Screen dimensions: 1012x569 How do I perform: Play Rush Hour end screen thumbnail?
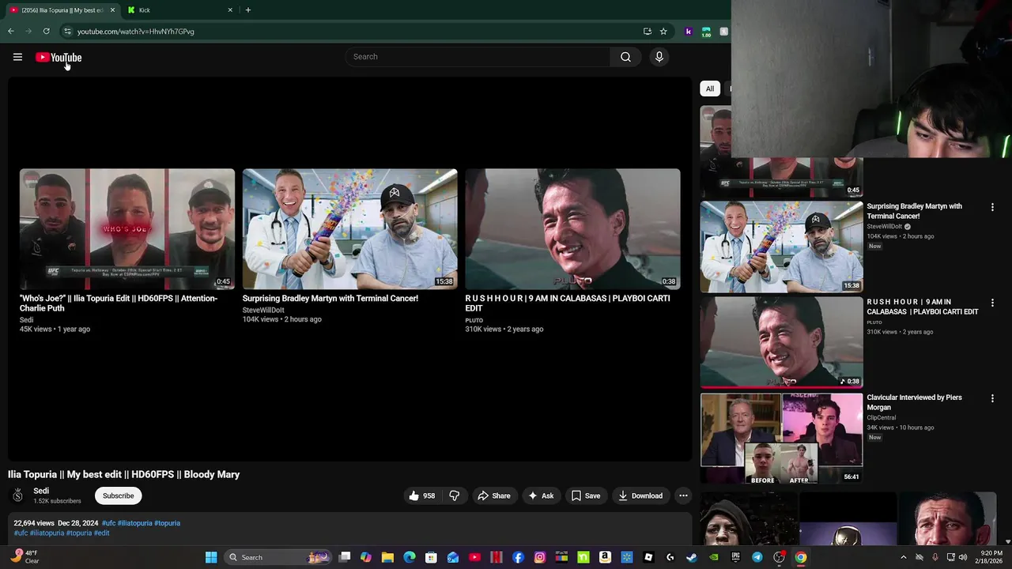coord(572,229)
